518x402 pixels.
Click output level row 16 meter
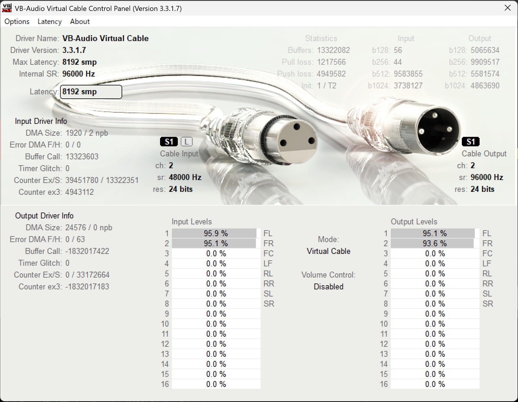click(435, 384)
